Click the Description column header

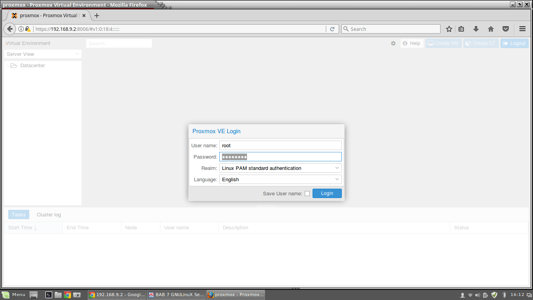coord(334,227)
